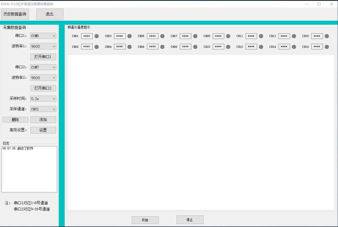Start acquisition with the 开始 button

pyautogui.click(x=145, y=220)
